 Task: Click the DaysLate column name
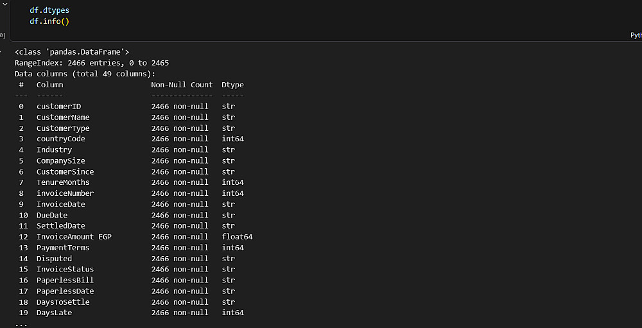click(54, 313)
